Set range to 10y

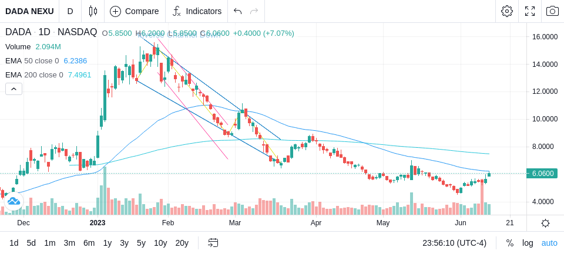tap(160, 243)
